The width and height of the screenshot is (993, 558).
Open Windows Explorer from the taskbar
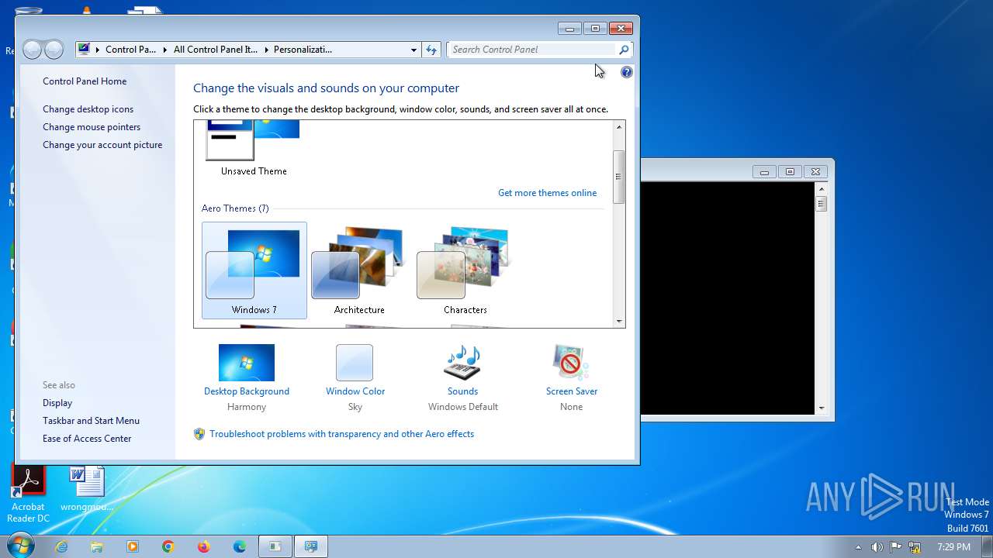pos(97,546)
